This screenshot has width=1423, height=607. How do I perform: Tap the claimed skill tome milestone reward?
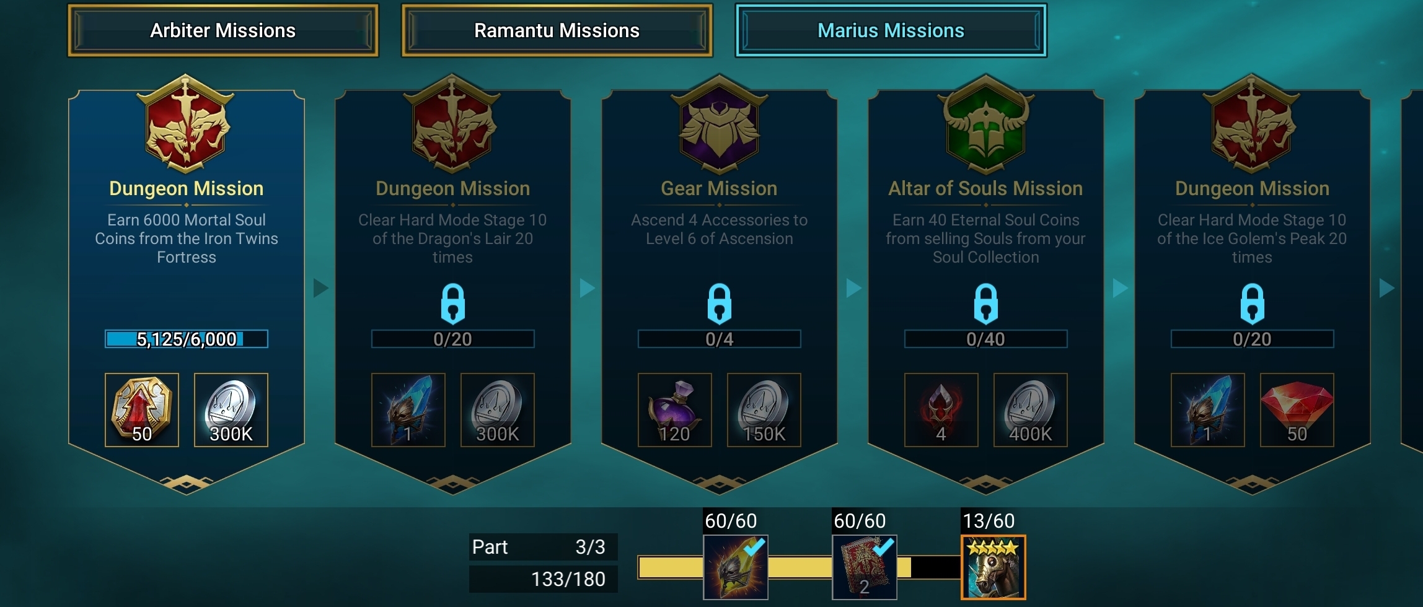click(865, 567)
